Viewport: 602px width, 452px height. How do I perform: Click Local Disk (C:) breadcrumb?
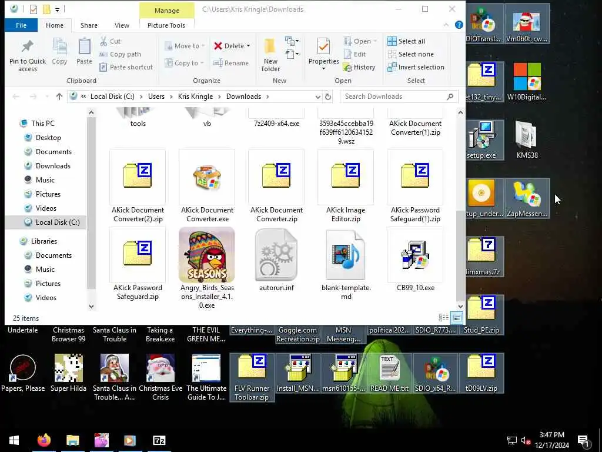pos(112,97)
